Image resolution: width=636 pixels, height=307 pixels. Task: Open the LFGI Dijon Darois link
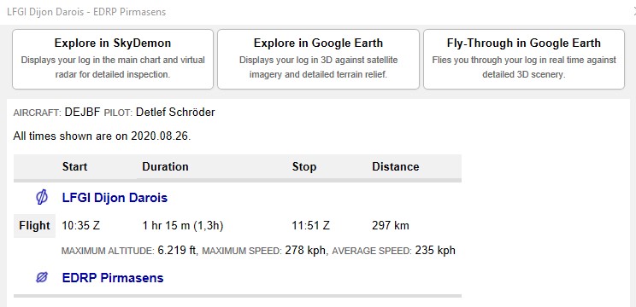[115, 198]
